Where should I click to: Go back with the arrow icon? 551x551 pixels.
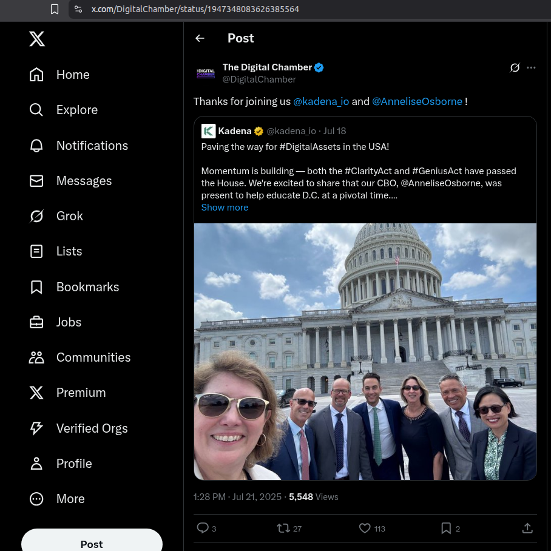pyautogui.click(x=200, y=38)
